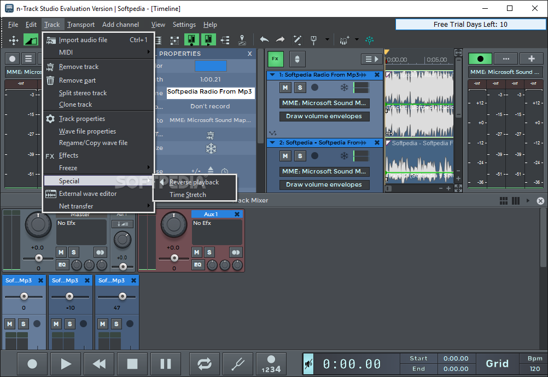
Task: Solo the Aux 1 channel
Action: 209,252
